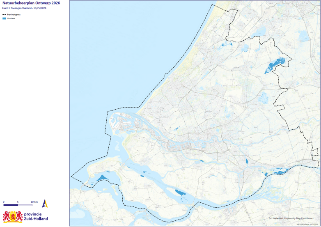
Task: Click the 0–10 km scale bar
Action: (x=18, y=204)
